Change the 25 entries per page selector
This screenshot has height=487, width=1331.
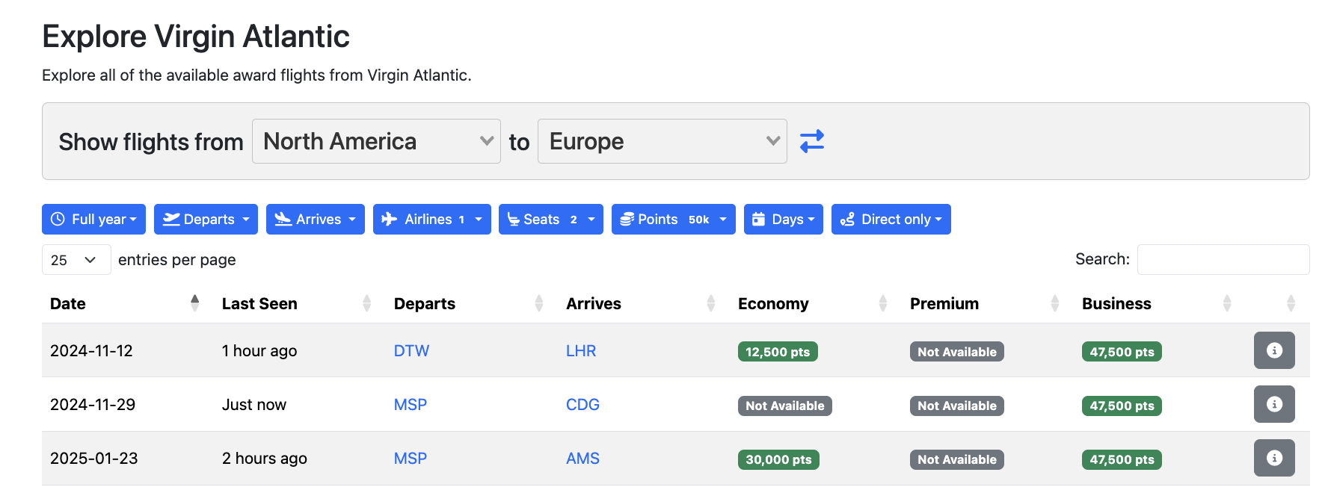[76, 259]
